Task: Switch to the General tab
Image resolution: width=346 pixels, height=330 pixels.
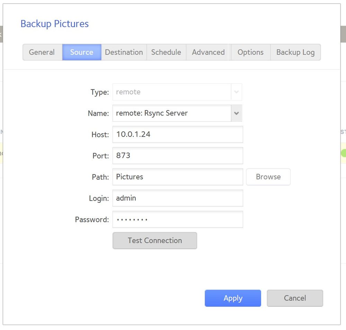Action: [x=42, y=52]
